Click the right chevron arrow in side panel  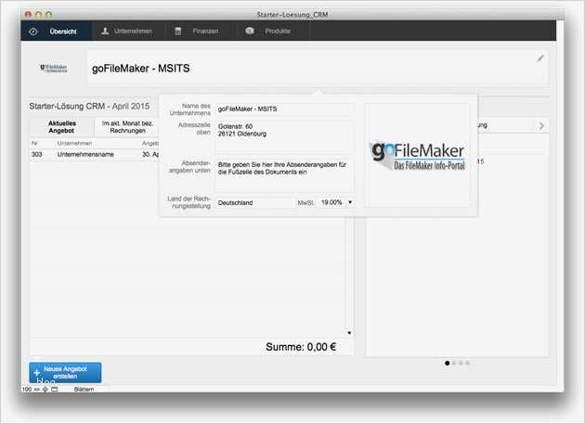coord(541,125)
